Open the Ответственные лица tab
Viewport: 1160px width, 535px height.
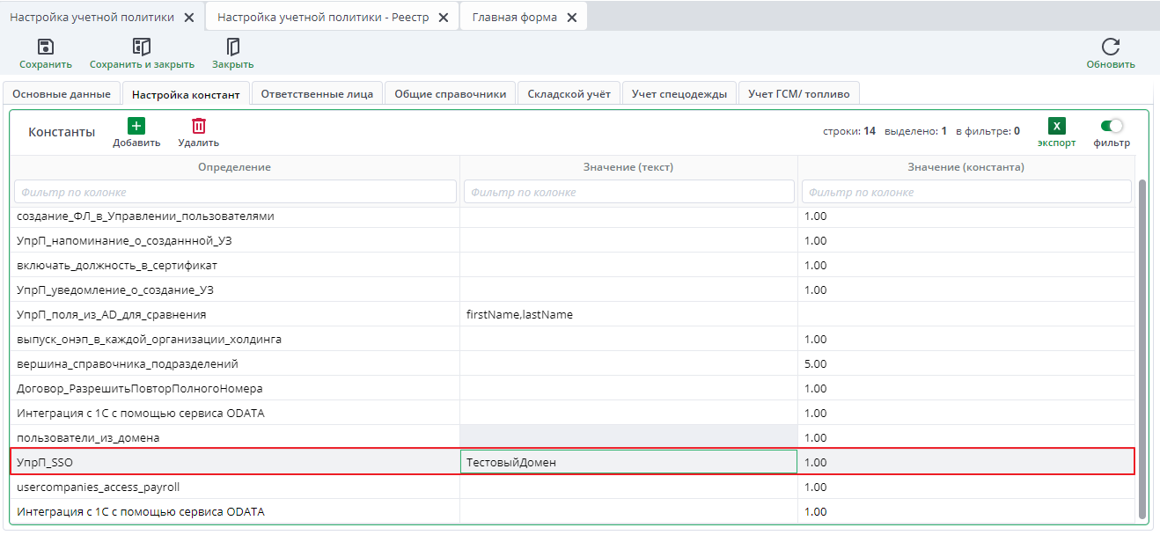[317, 94]
